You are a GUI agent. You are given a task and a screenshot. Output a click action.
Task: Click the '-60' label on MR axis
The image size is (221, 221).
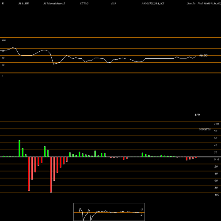tap(216, 181)
